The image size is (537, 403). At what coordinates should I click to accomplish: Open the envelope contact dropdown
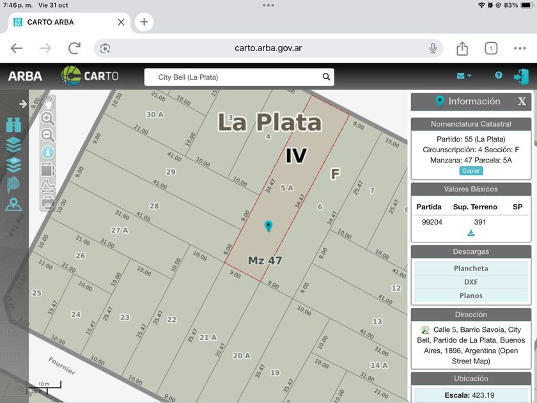click(x=463, y=76)
